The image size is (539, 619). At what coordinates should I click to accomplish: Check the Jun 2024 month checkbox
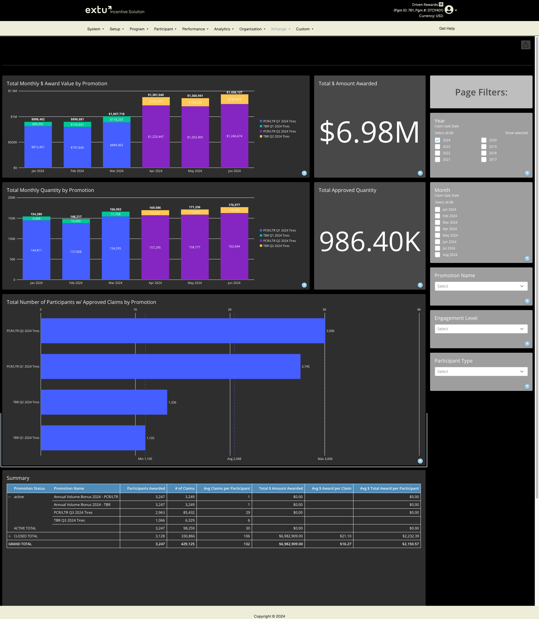pos(437,242)
